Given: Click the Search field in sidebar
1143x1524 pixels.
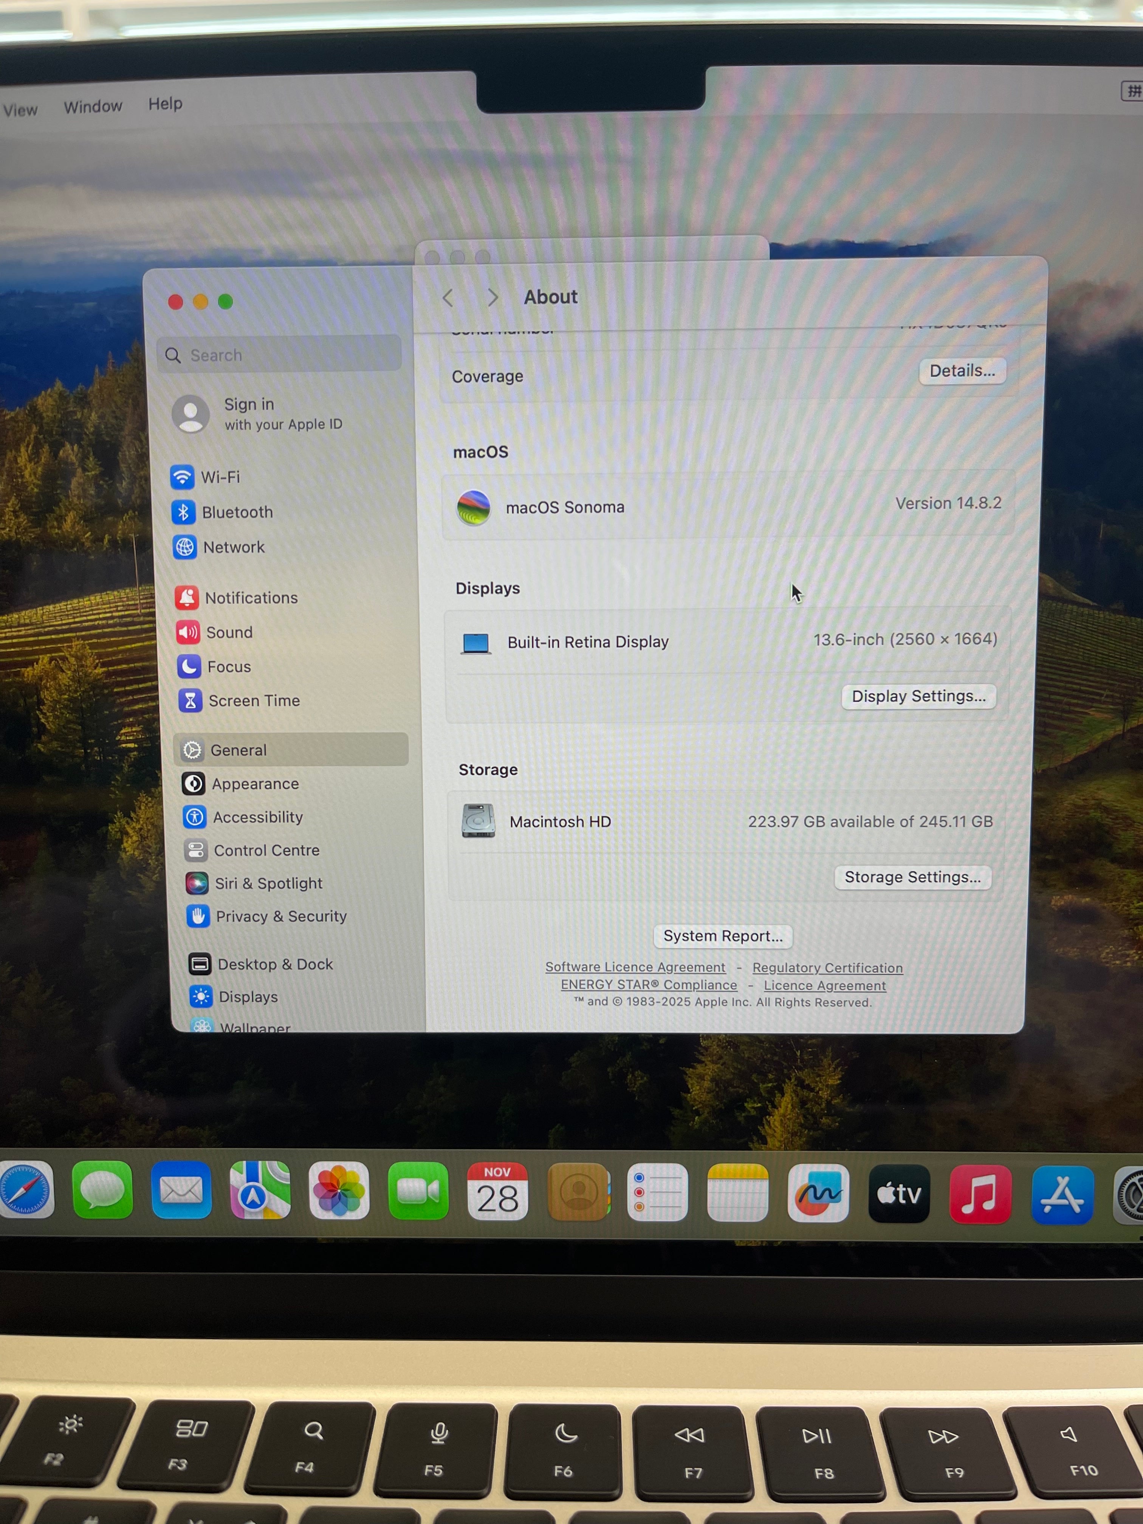Looking at the screenshot, I should (279, 354).
